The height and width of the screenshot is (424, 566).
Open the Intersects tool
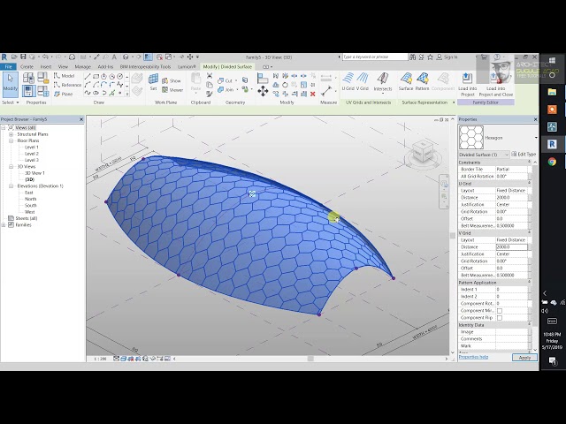383,81
